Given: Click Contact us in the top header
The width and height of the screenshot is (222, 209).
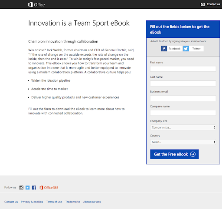Looking at the screenshot, I should pyautogui.click(x=213, y=4).
